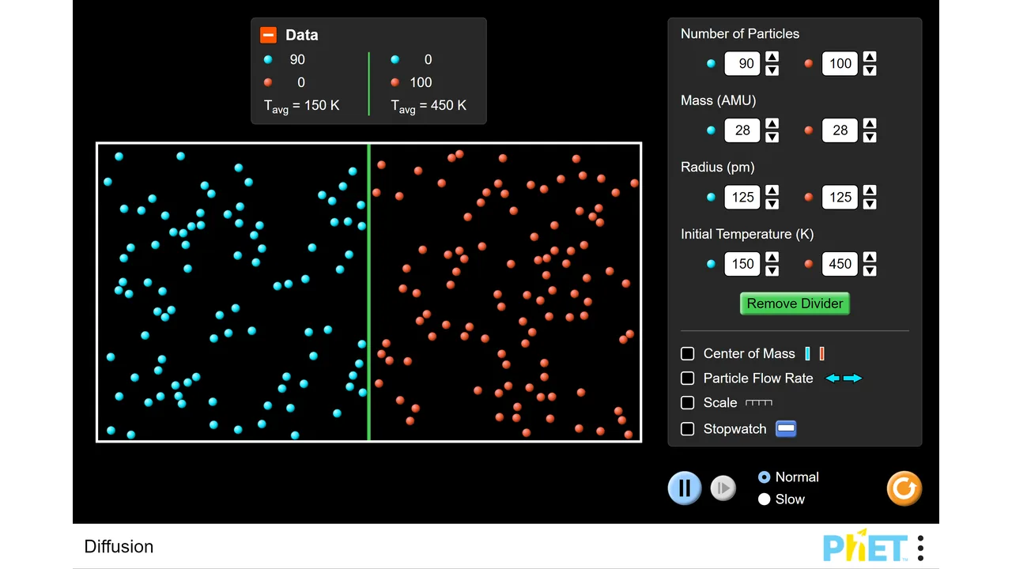Pause the simulation
This screenshot has height=569, width=1012.
pyautogui.click(x=685, y=488)
